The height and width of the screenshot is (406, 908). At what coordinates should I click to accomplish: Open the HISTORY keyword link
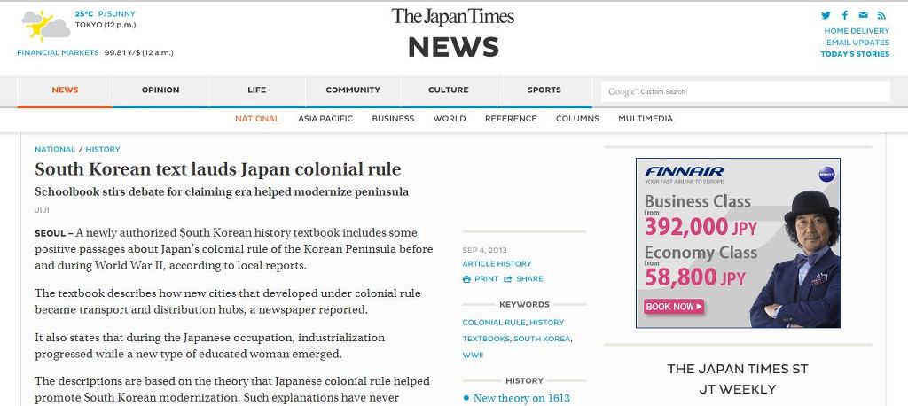click(x=546, y=323)
